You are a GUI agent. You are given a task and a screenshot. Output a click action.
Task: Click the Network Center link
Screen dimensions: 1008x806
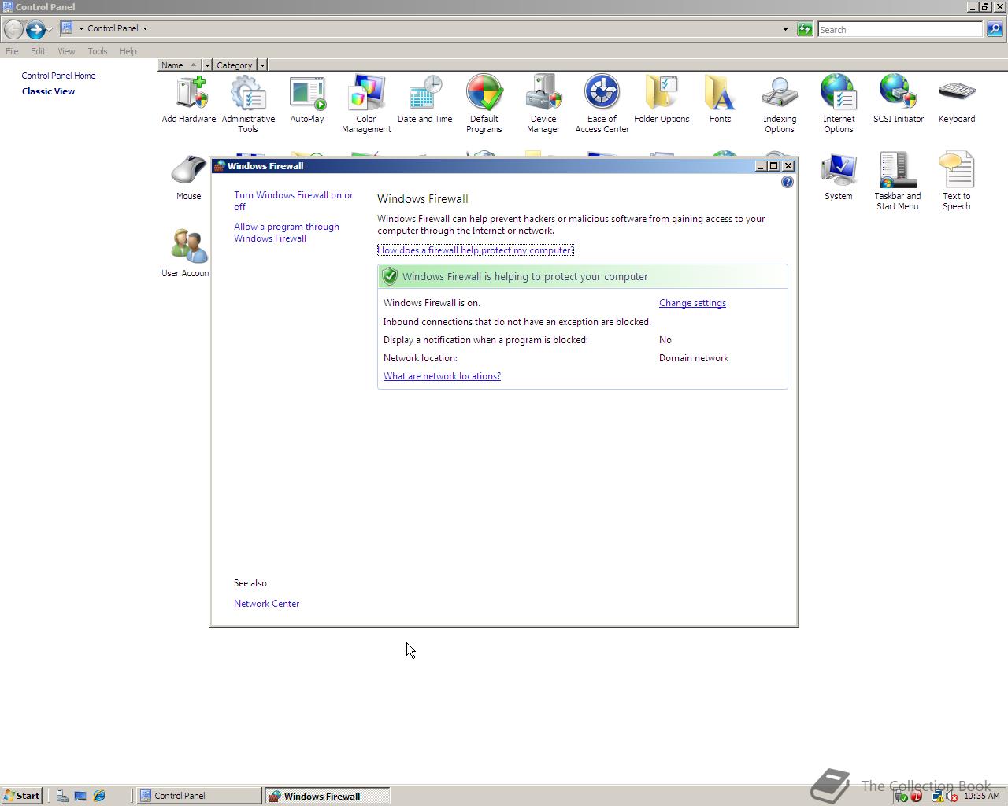point(266,604)
